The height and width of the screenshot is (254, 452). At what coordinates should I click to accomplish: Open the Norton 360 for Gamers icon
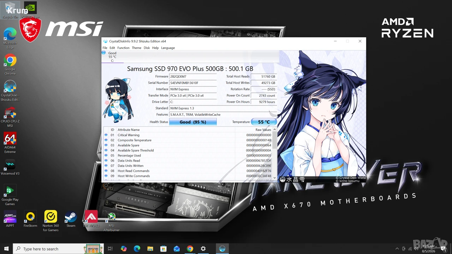coord(50,221)
